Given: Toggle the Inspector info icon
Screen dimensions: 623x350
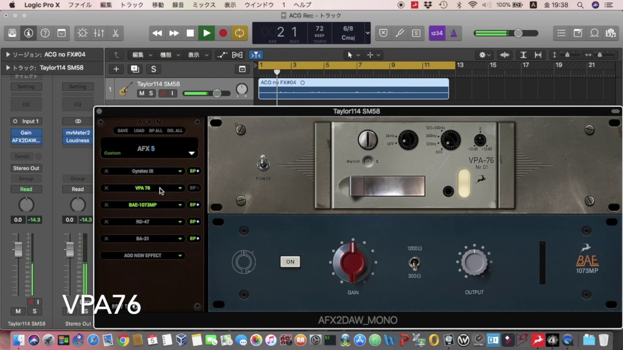Looking at the screenshot, I should tap(29, 33).
